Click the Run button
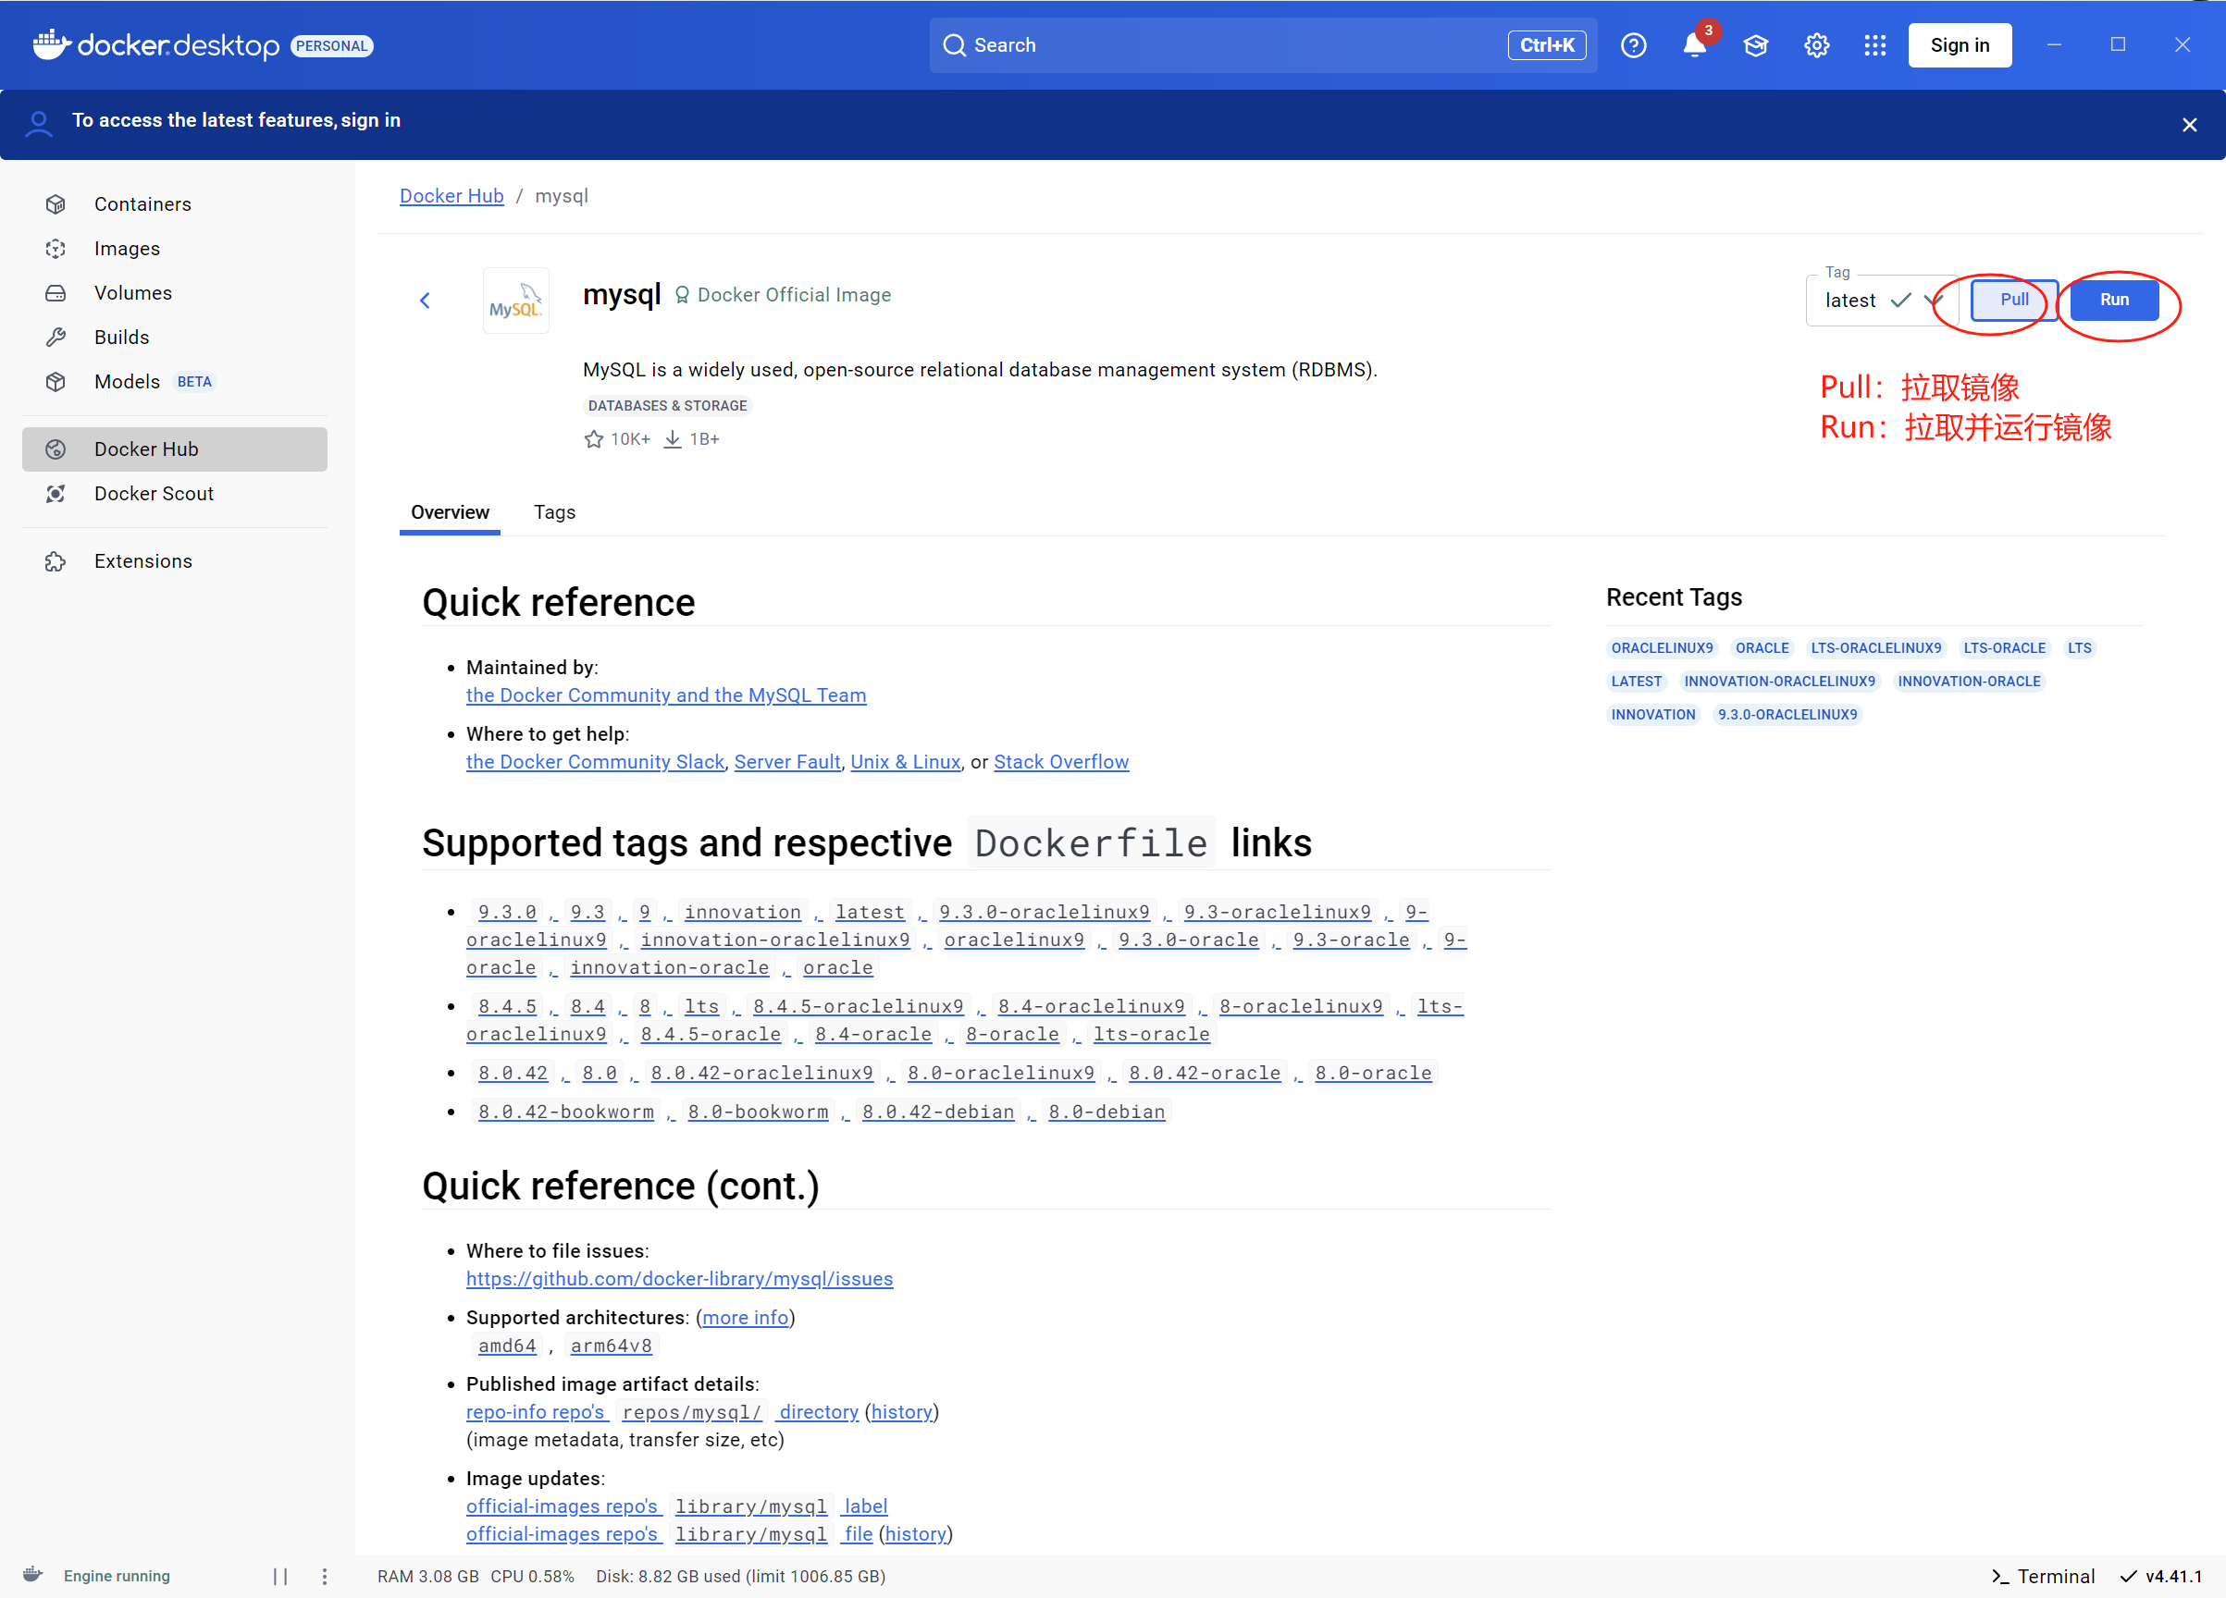 [2113, 300]
